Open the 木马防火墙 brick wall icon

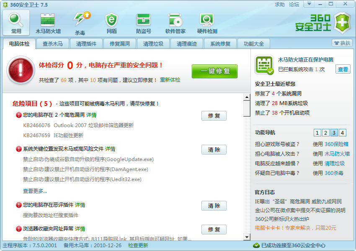pyautogui.click(x=48, y=23)
